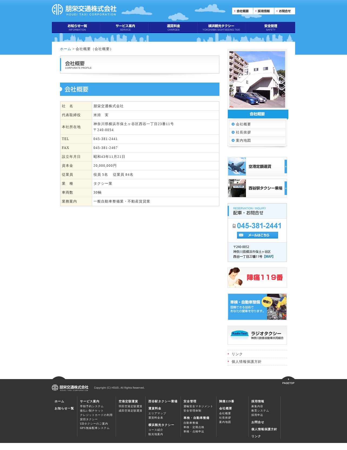The height and width of the screenshot is (450, 347).
Task: Open footer 募集内容 link
Action: pyautogui.click(x=257, y=406)
